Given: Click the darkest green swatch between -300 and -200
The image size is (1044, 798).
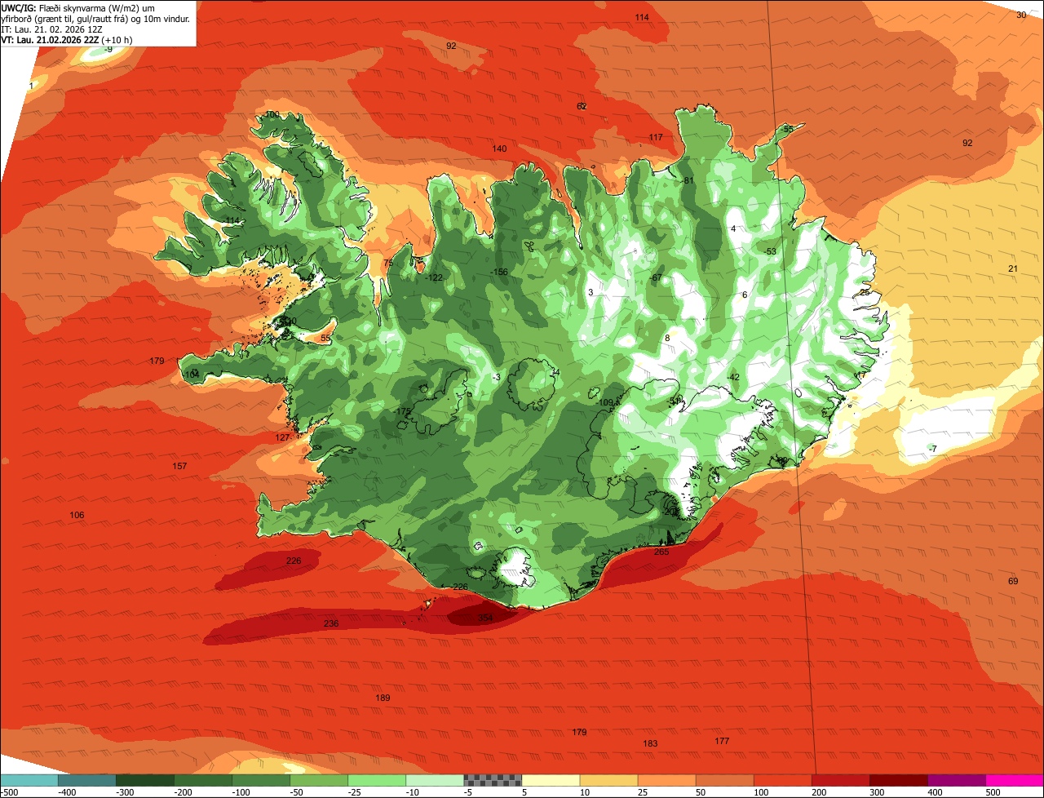Looking at the screenshot, I should pos(144,780).
